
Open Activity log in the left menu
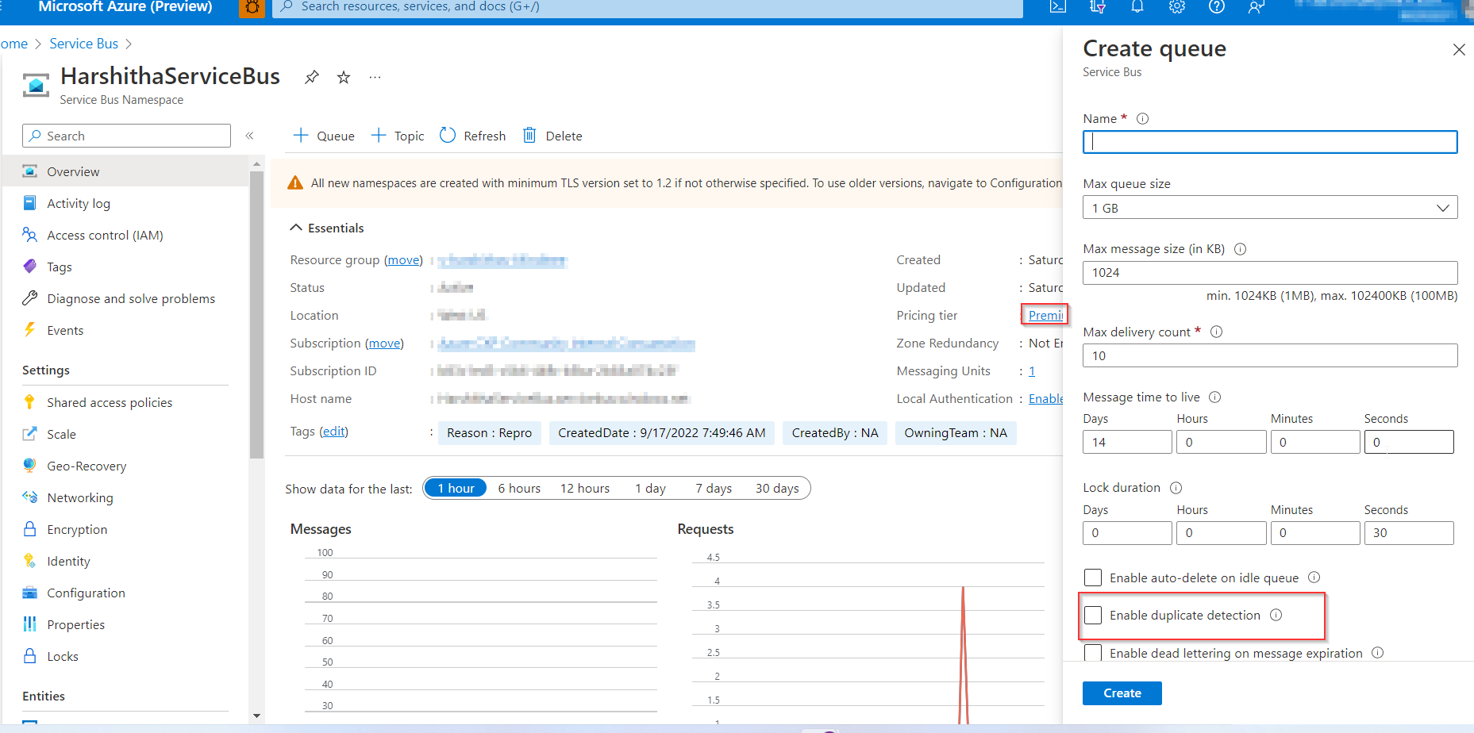[x=125, y=203]
